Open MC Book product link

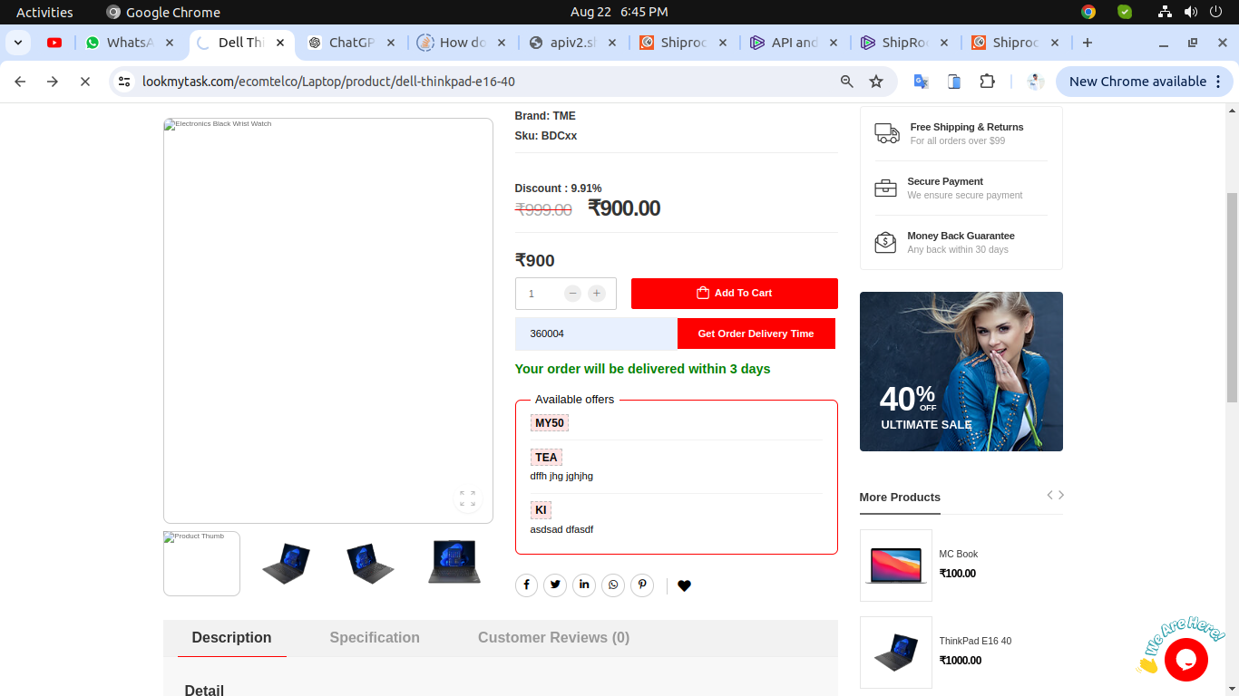pos(959,554)
